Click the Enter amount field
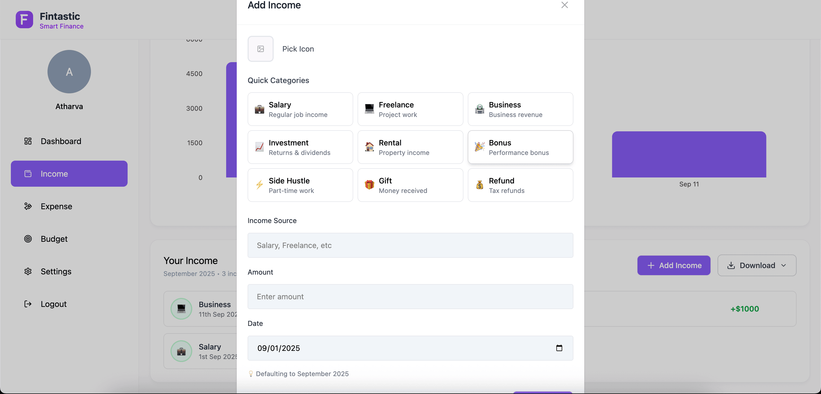 pyautogui.click(x=410, y=297)
